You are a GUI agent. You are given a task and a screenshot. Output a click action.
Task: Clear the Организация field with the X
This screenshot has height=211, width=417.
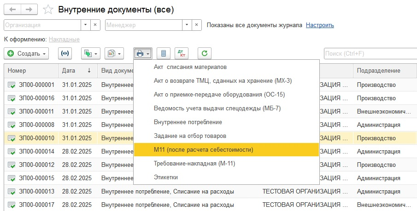pyautogui.click(x=95, y=25)
